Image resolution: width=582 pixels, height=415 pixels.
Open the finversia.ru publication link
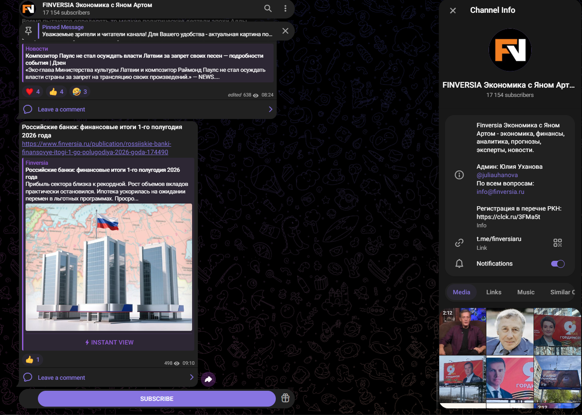(96, 148)
